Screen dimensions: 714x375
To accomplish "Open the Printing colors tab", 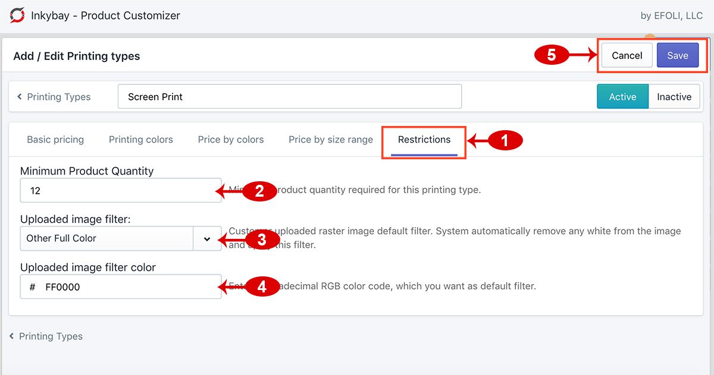I will click(x=140, y=140).
